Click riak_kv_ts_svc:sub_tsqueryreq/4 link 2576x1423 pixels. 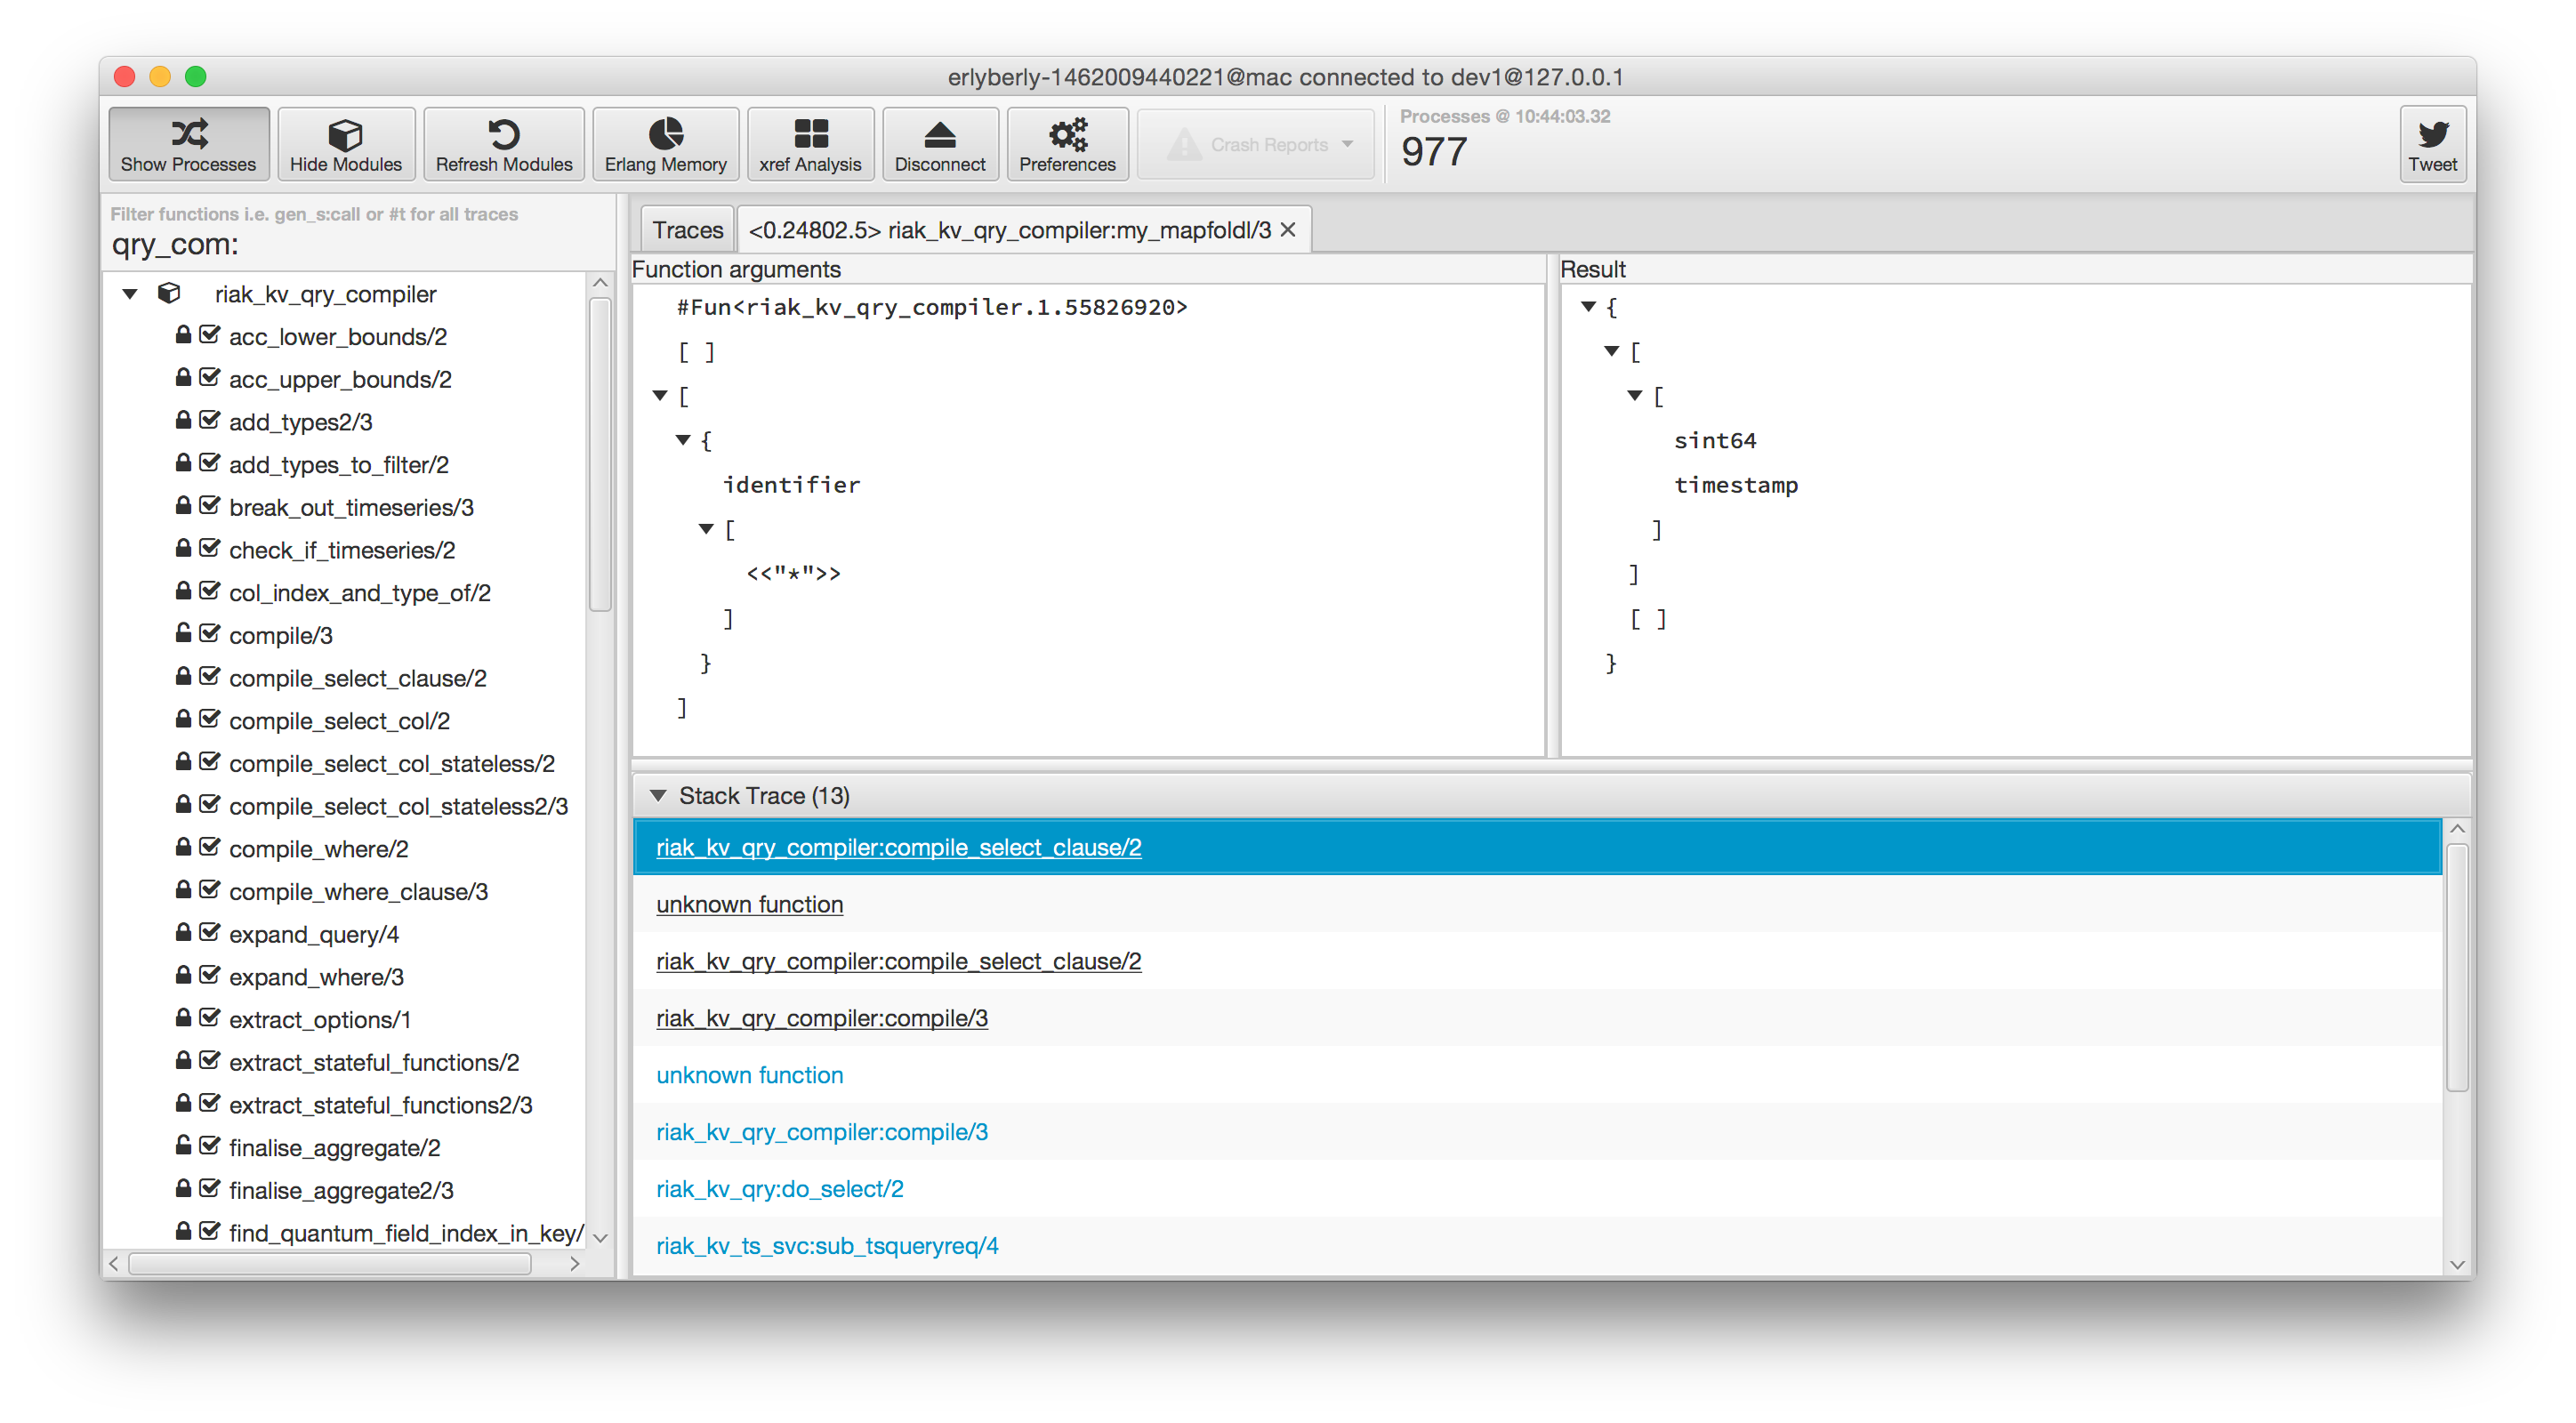[x=826, y=1246]
